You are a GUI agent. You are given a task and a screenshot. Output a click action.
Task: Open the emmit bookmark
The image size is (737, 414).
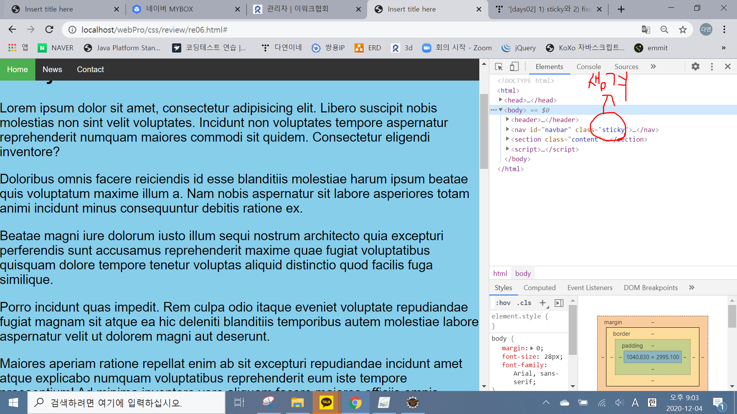tap(651, 48)
